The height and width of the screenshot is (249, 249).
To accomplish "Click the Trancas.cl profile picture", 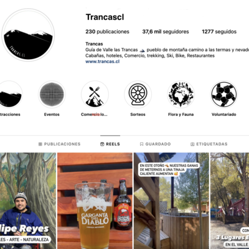I will click(28, 35).
